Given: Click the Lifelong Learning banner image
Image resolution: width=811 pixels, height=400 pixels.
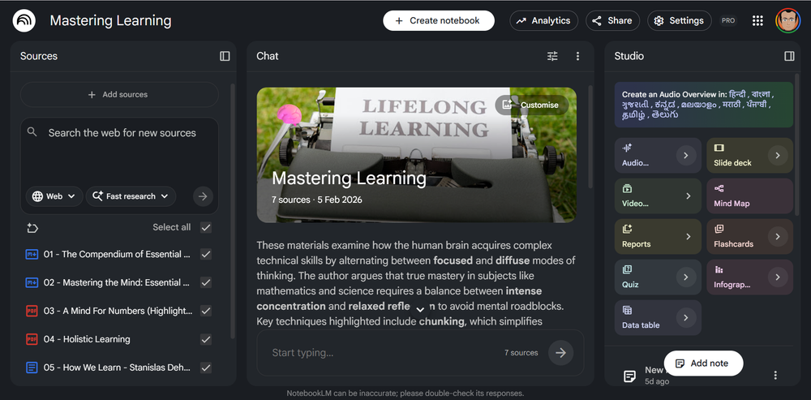Looking at the screenshot, I should 417,155.
